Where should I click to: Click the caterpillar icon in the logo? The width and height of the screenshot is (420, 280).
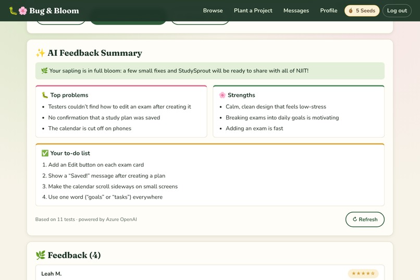pos(13,11)
